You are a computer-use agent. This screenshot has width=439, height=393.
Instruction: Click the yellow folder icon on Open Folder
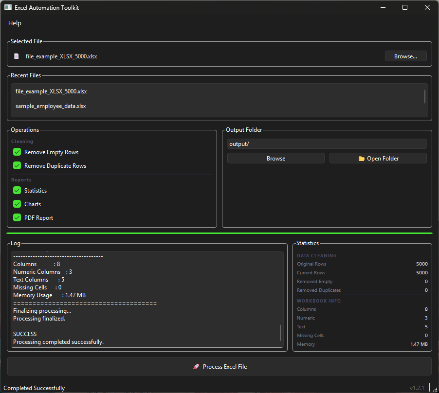pos(362,159)
